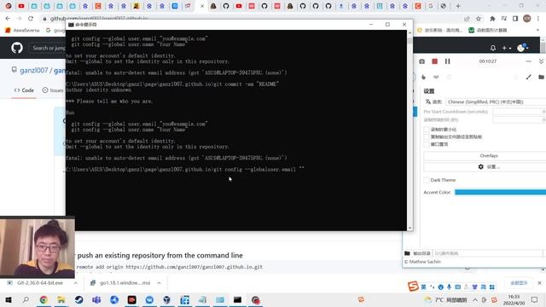
Task: Click Pre Start Countdown seconds field
Action: [520, 112]
